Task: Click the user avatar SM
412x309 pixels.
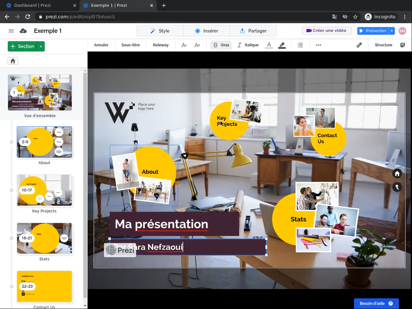Action: coord(402,31)
